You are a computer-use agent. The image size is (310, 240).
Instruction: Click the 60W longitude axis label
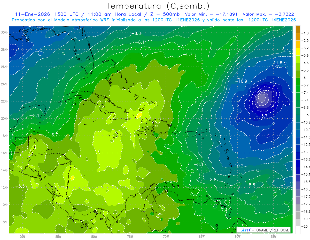point(238,236)
